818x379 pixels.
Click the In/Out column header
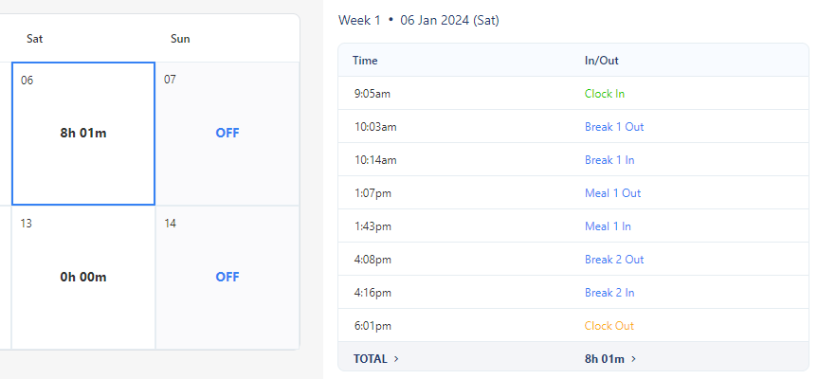click(x=602, y=61)
